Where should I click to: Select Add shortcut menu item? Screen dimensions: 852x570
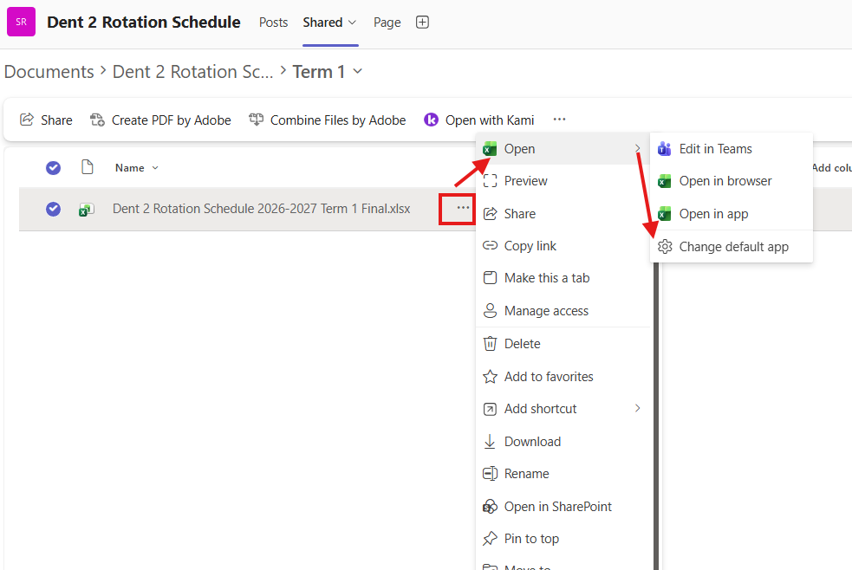[x=563, y=409]
